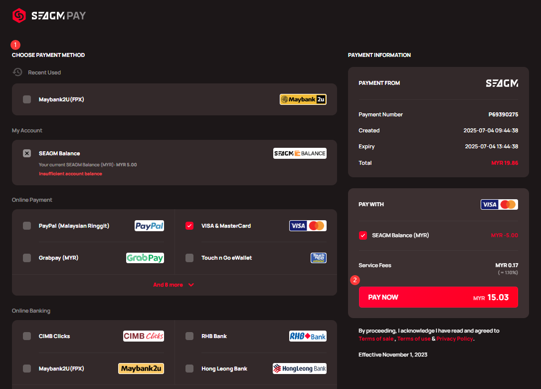Image resolution: width=541 pixels, height=389 pixels.
Task: Click the Visa MasterCard logo in Pay With
Action: (x=499, y=205)
